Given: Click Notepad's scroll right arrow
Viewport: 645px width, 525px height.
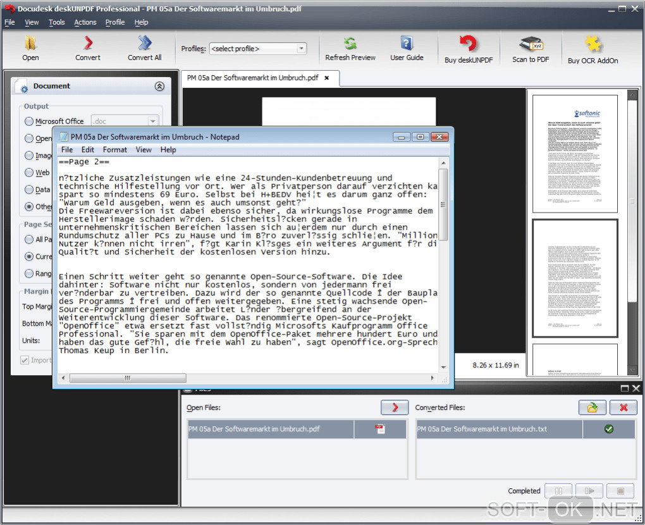Looking at the screenshot, I should point(433,378).
